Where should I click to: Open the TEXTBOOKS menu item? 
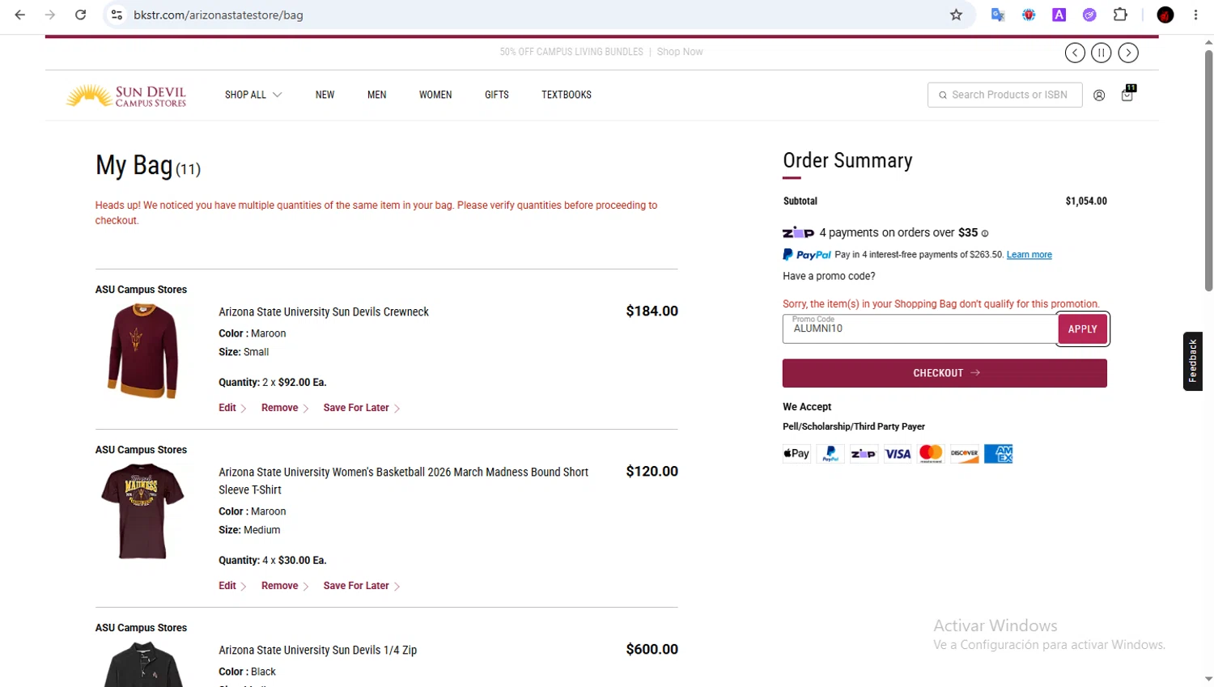point(567,95)
